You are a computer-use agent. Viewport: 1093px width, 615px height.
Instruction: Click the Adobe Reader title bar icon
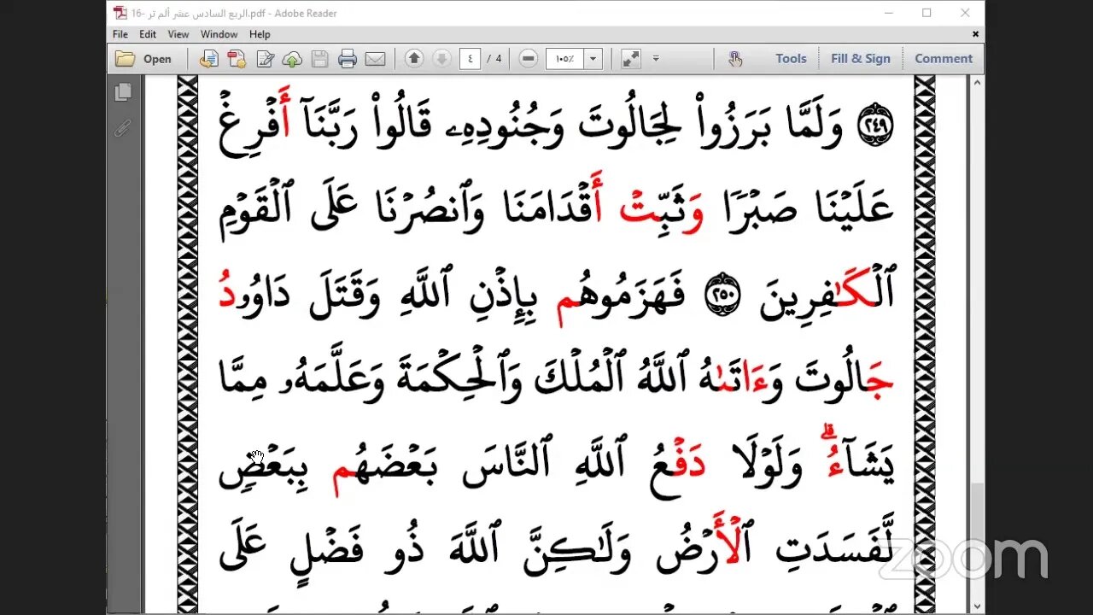point(120,13)
